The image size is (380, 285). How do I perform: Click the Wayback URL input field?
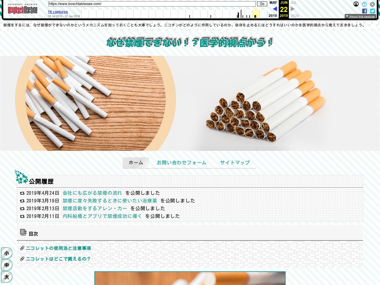152,4
